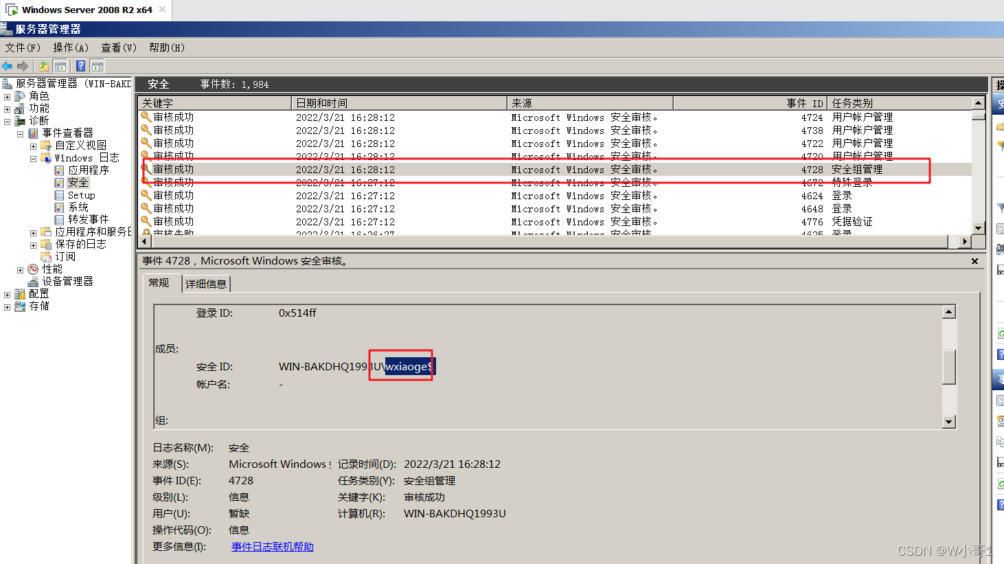Viewport: 1004px width, 564px height.
Task: Sort by the 事件 ID column header
Action: pyautogui.click(x=751, y=103)
